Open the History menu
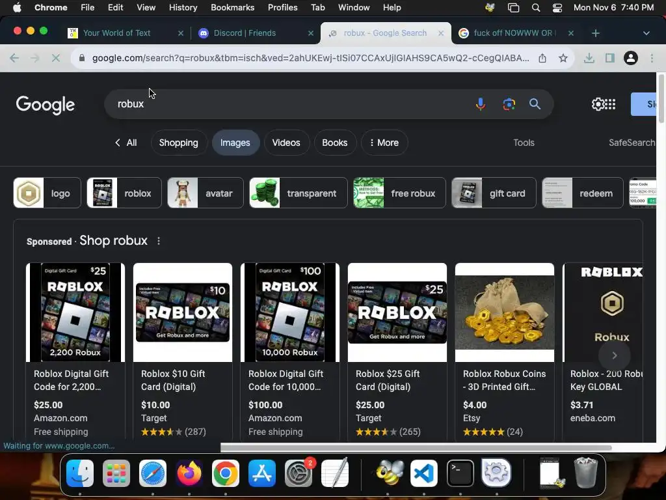Screen dimensions: 666x500 coord(183,8)
